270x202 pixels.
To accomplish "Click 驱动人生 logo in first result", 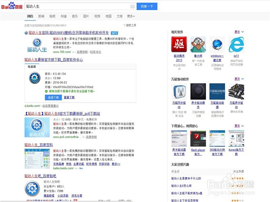I will pyautogui.click(x=37, y=45).
